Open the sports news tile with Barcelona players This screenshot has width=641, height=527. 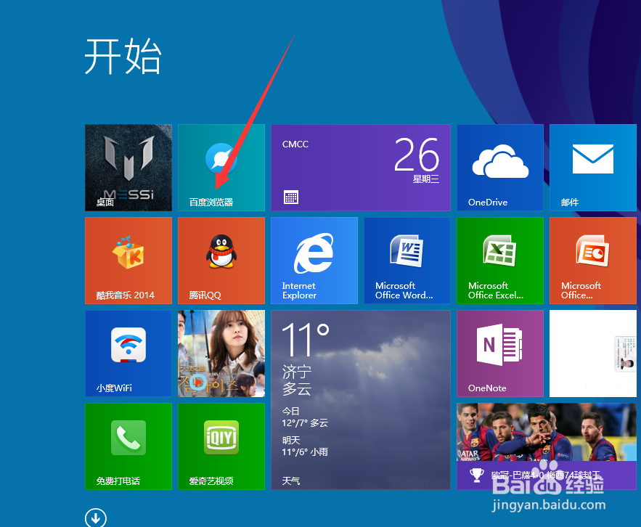[547, 446]
